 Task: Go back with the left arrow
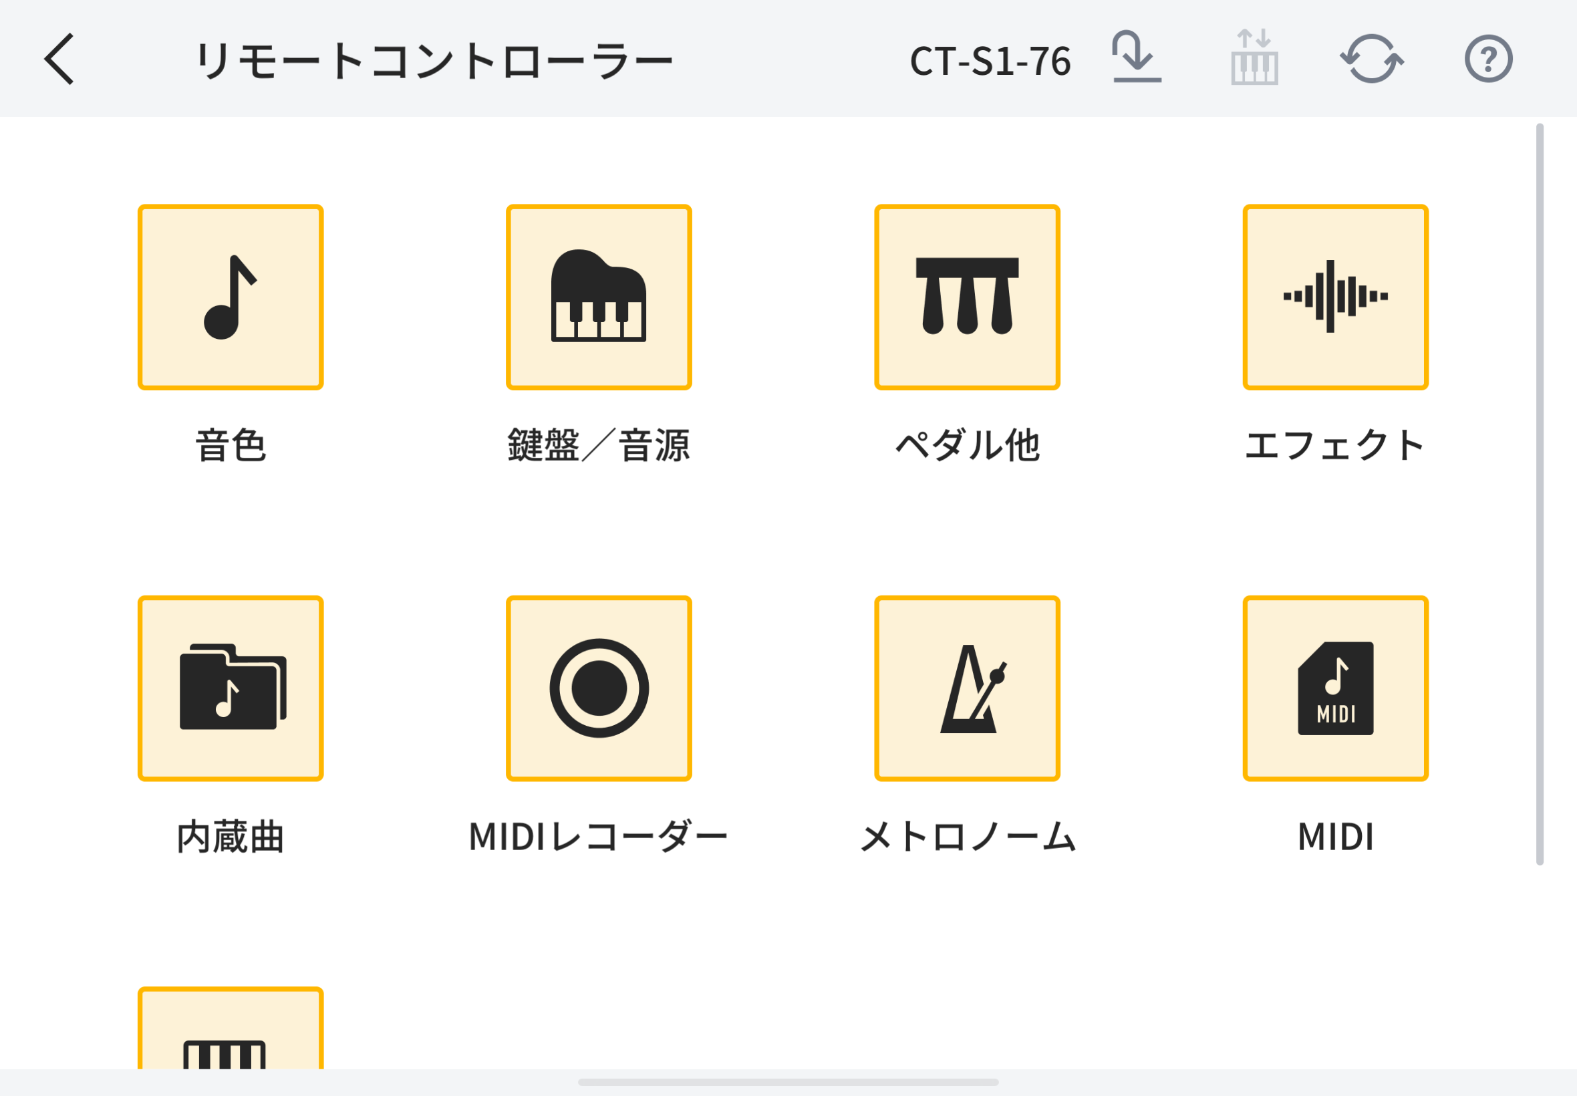click(x=59, y=59)
